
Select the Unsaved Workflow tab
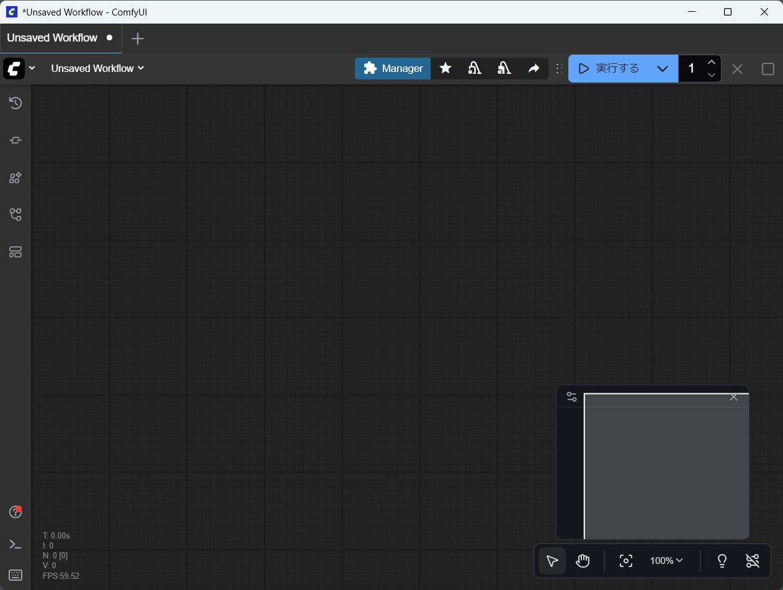[x=53, y=38]
